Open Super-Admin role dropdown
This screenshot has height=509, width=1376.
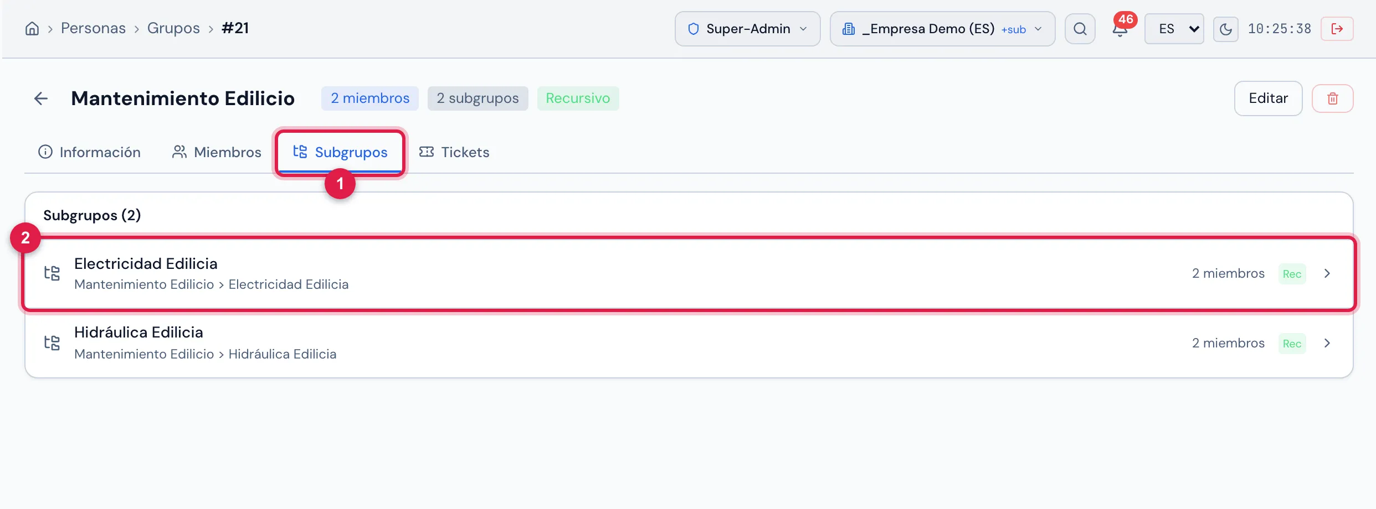747,29
